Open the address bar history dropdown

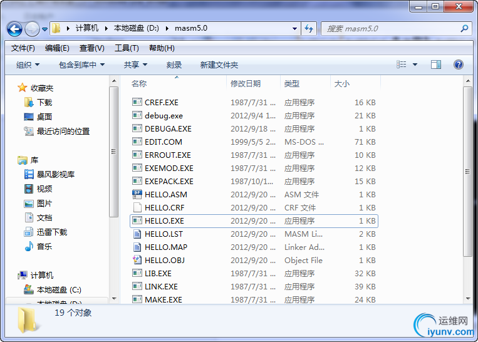294,29
